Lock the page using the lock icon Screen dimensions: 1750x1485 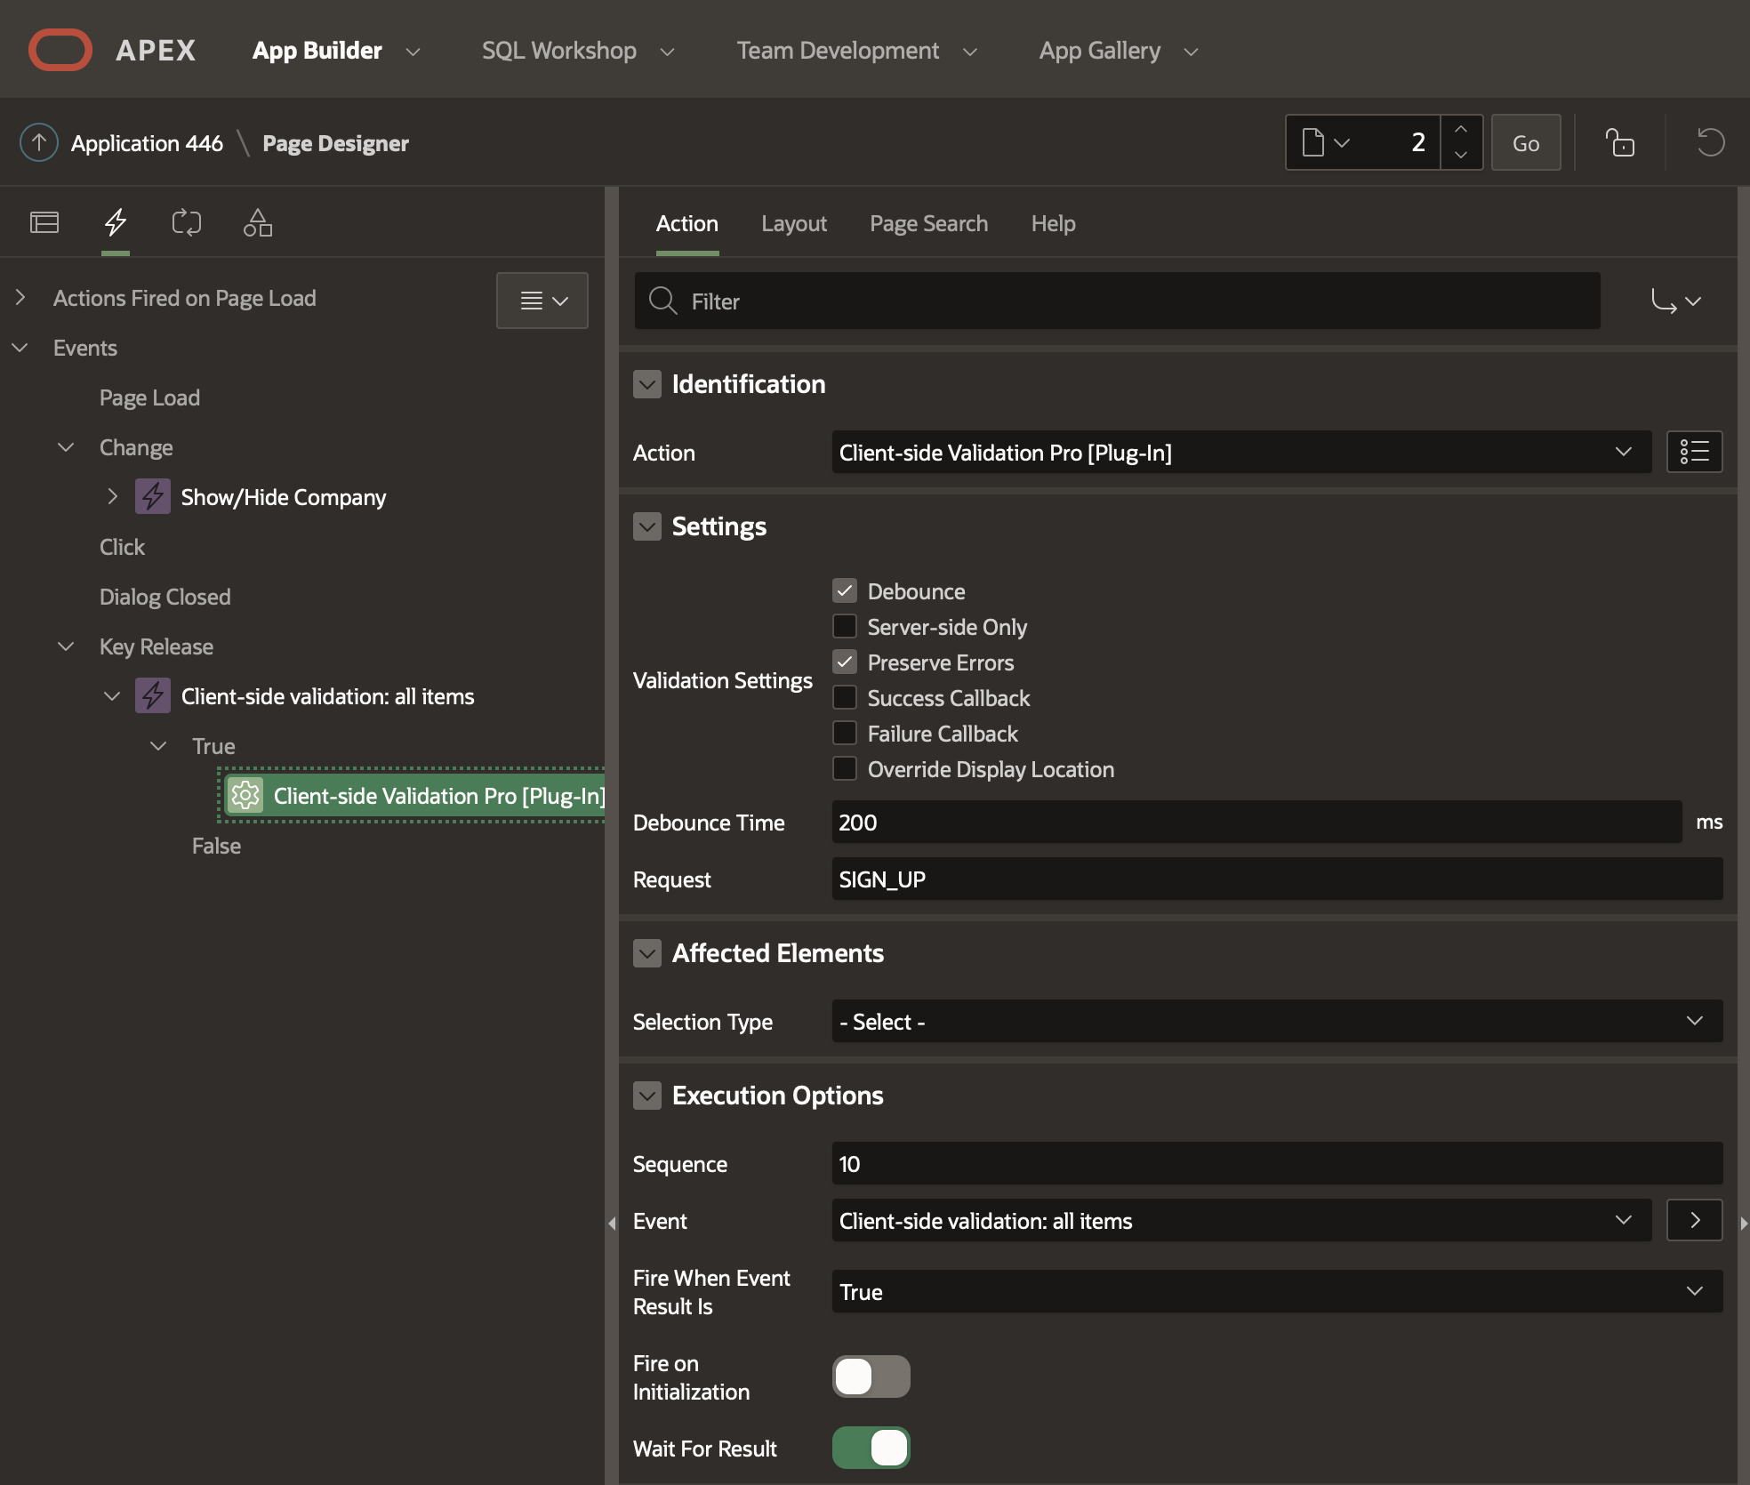tap(1619, 142)
